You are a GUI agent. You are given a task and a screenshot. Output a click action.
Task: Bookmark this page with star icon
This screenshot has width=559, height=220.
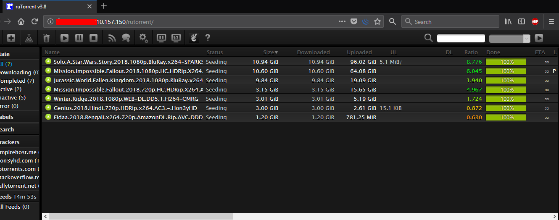point(377,21)
